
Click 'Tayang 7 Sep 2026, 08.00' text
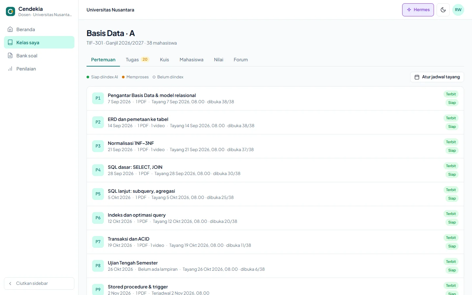click(178, 102)
